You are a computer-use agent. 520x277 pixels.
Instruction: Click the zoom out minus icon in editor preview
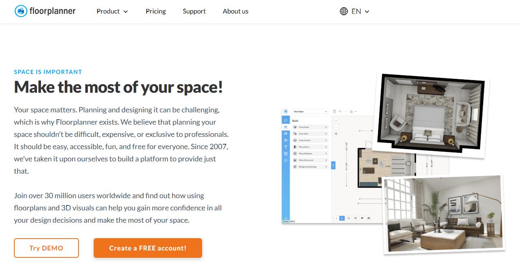(336, 127)
